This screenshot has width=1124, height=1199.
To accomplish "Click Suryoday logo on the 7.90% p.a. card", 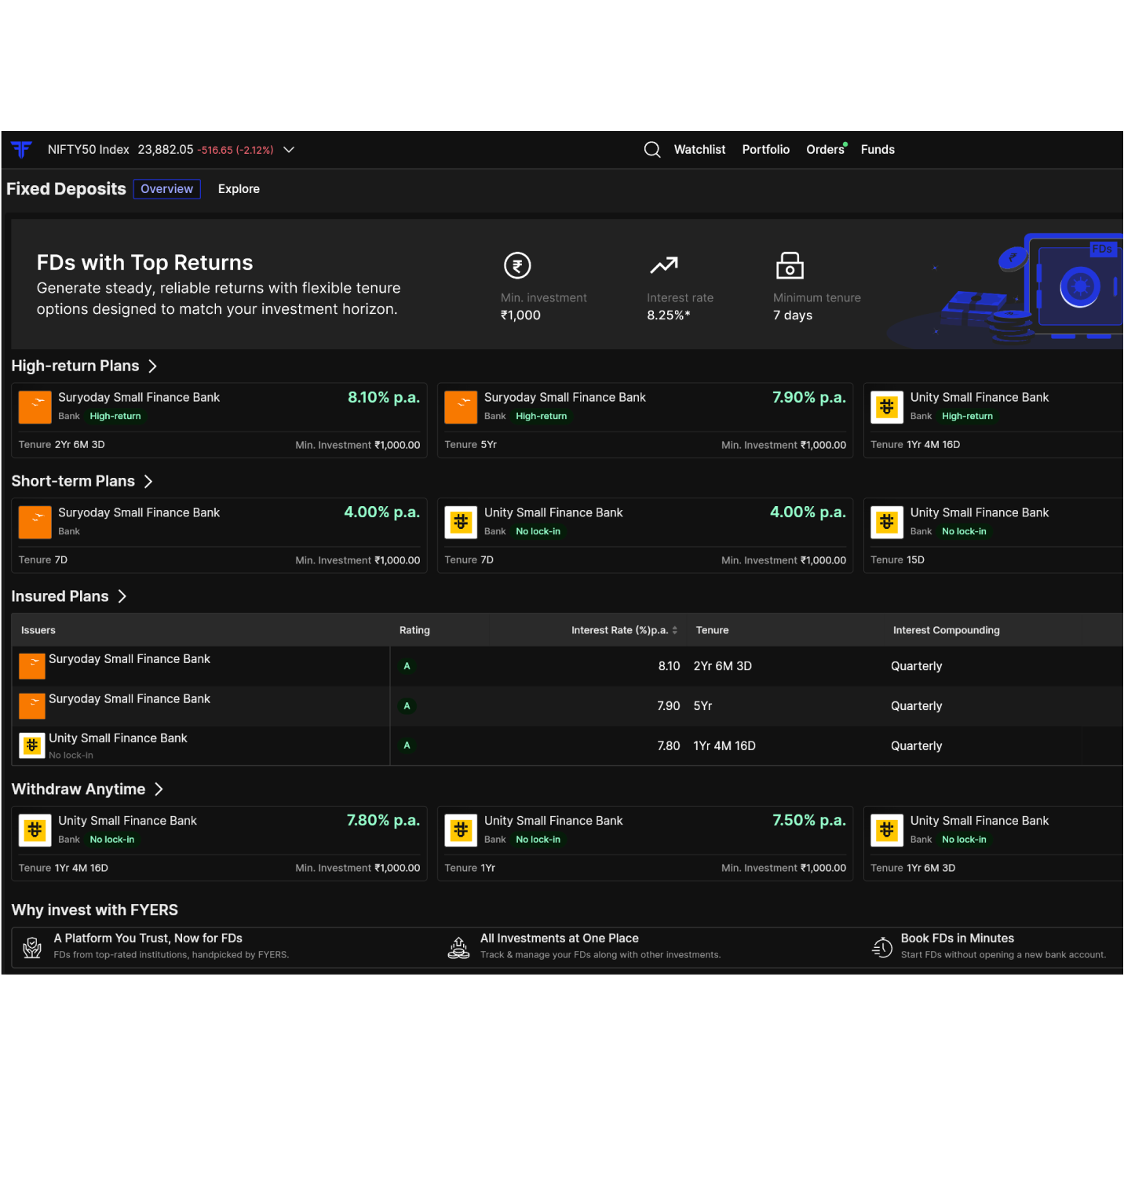I will (461, 406).
